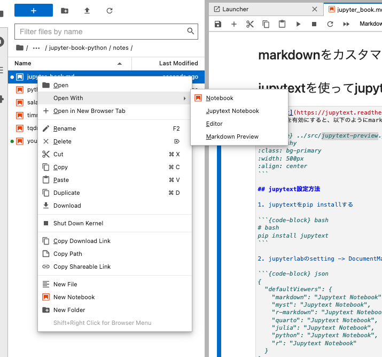Open with Notebook in submenu
This screenshot has height=357, width=382.
[x=239, y=98]
